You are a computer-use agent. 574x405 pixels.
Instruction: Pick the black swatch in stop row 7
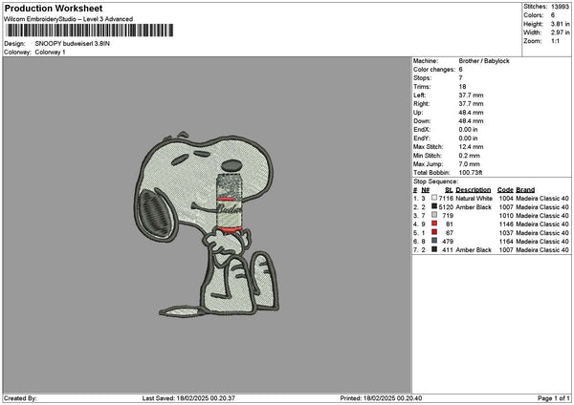pos(434,249)
